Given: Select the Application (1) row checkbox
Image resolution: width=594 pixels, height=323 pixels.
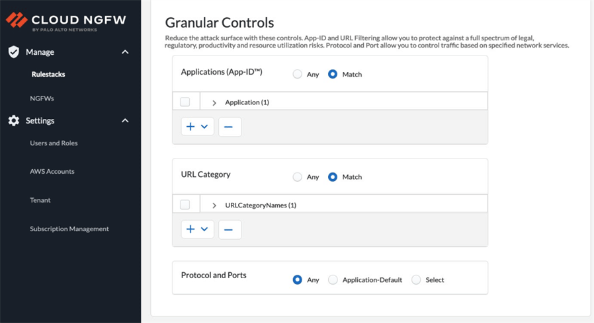Looking at the screenshot, I should pyautogui.click(x=185, y=102).
